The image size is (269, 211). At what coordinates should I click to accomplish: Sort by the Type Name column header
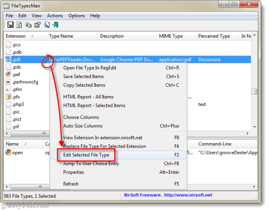pyautogui.click(x=72, y=36)
